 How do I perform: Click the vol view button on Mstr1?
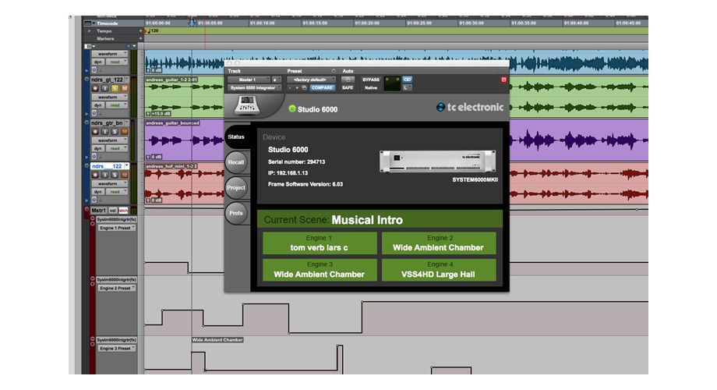pos(113,211)
